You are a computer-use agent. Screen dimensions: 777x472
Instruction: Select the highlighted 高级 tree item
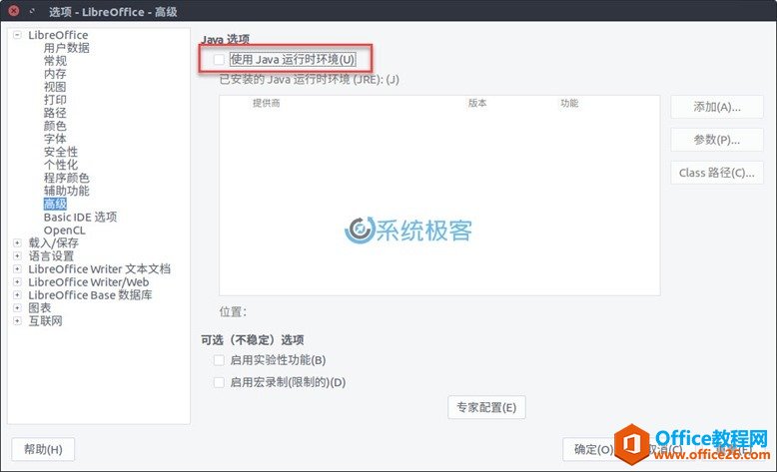coord(55,204)
